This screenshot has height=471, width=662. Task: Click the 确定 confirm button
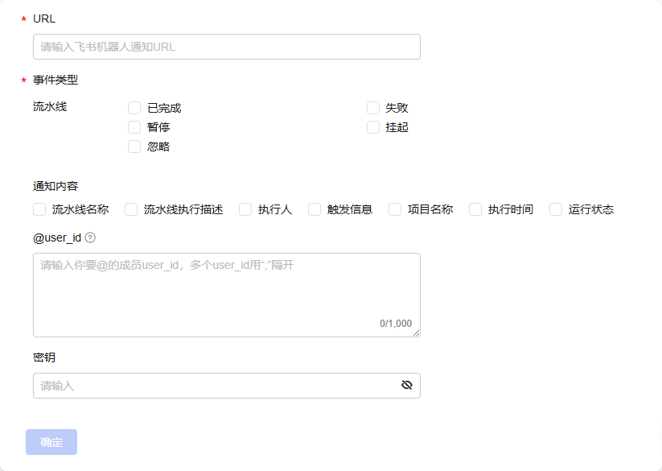[51, 442]
